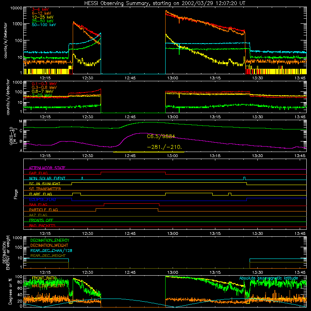
Task: Select the ECLIPSE_FLAG label
Action: [42, 199]
